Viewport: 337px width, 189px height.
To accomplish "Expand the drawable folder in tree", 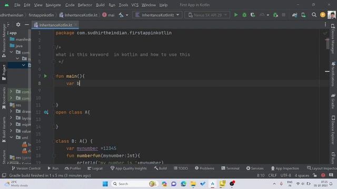I will coord(11,111).
